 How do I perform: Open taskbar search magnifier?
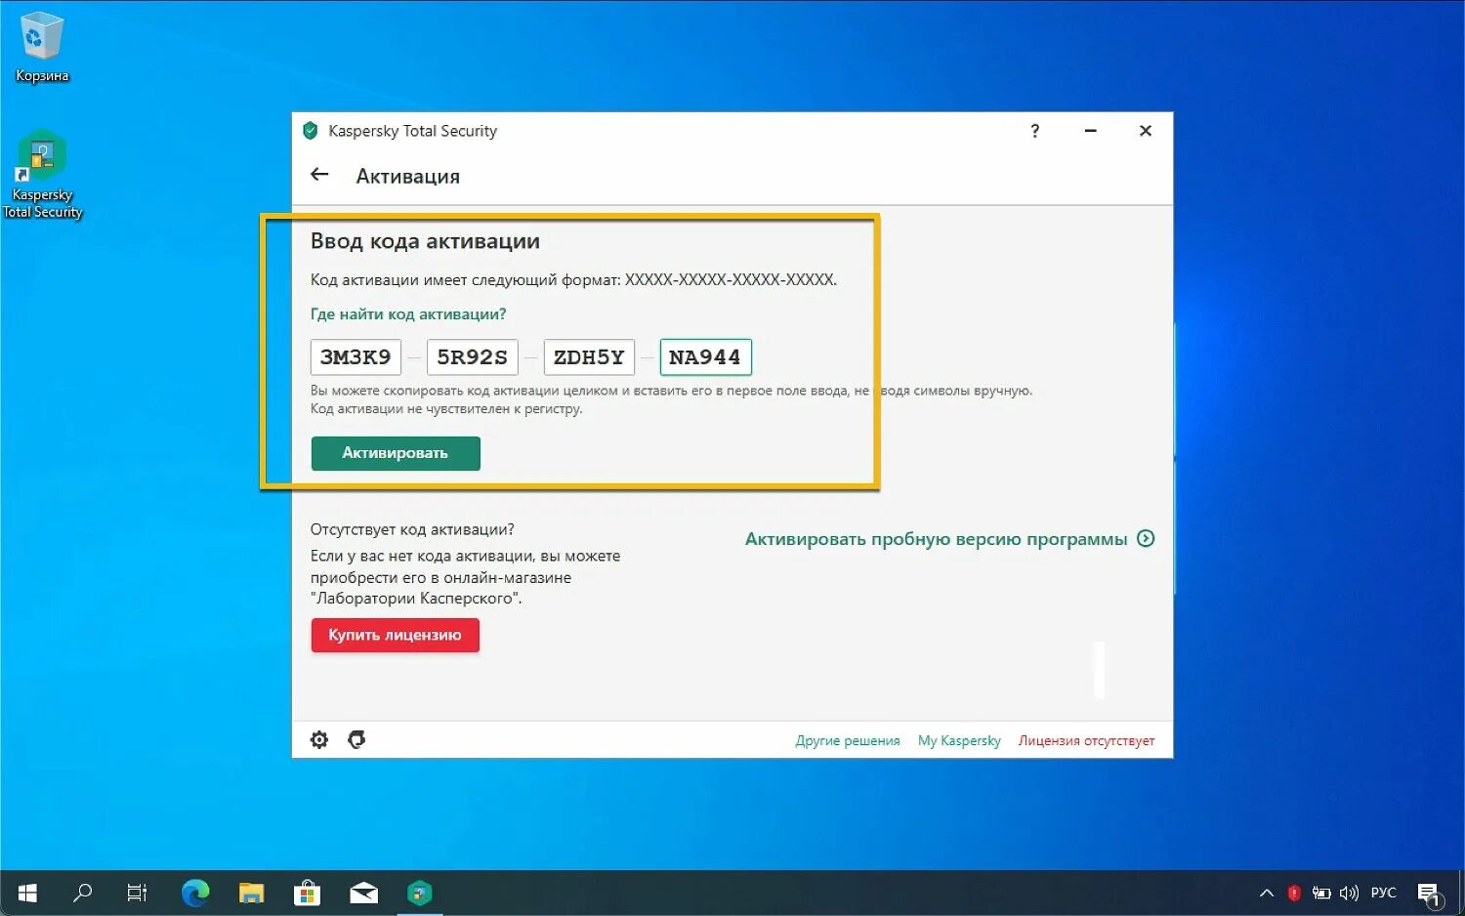click(83, 893)
